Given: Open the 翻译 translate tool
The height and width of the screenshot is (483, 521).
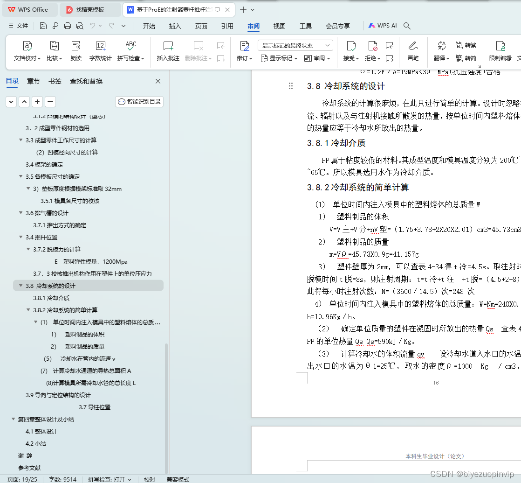Looking at the screenshot, I should (x=441, y=51).
